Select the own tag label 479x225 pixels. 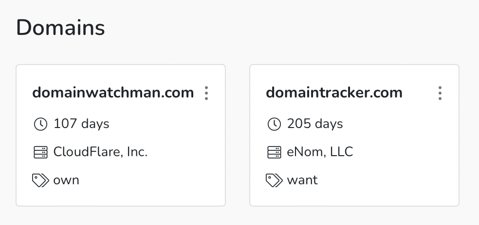click(x=66, y=180)
